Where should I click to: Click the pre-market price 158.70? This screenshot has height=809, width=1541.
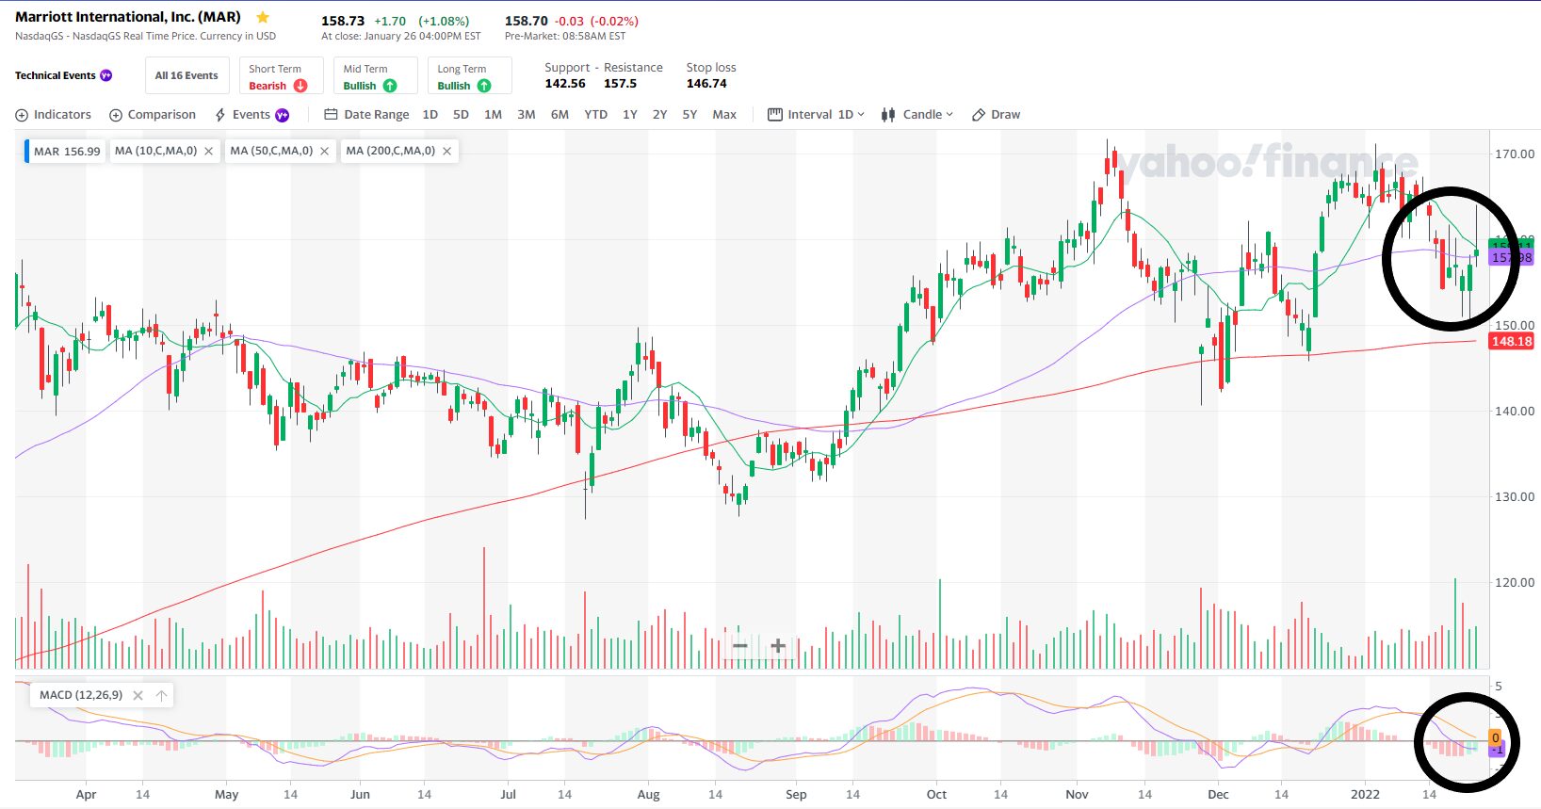(x=527, y=21)
